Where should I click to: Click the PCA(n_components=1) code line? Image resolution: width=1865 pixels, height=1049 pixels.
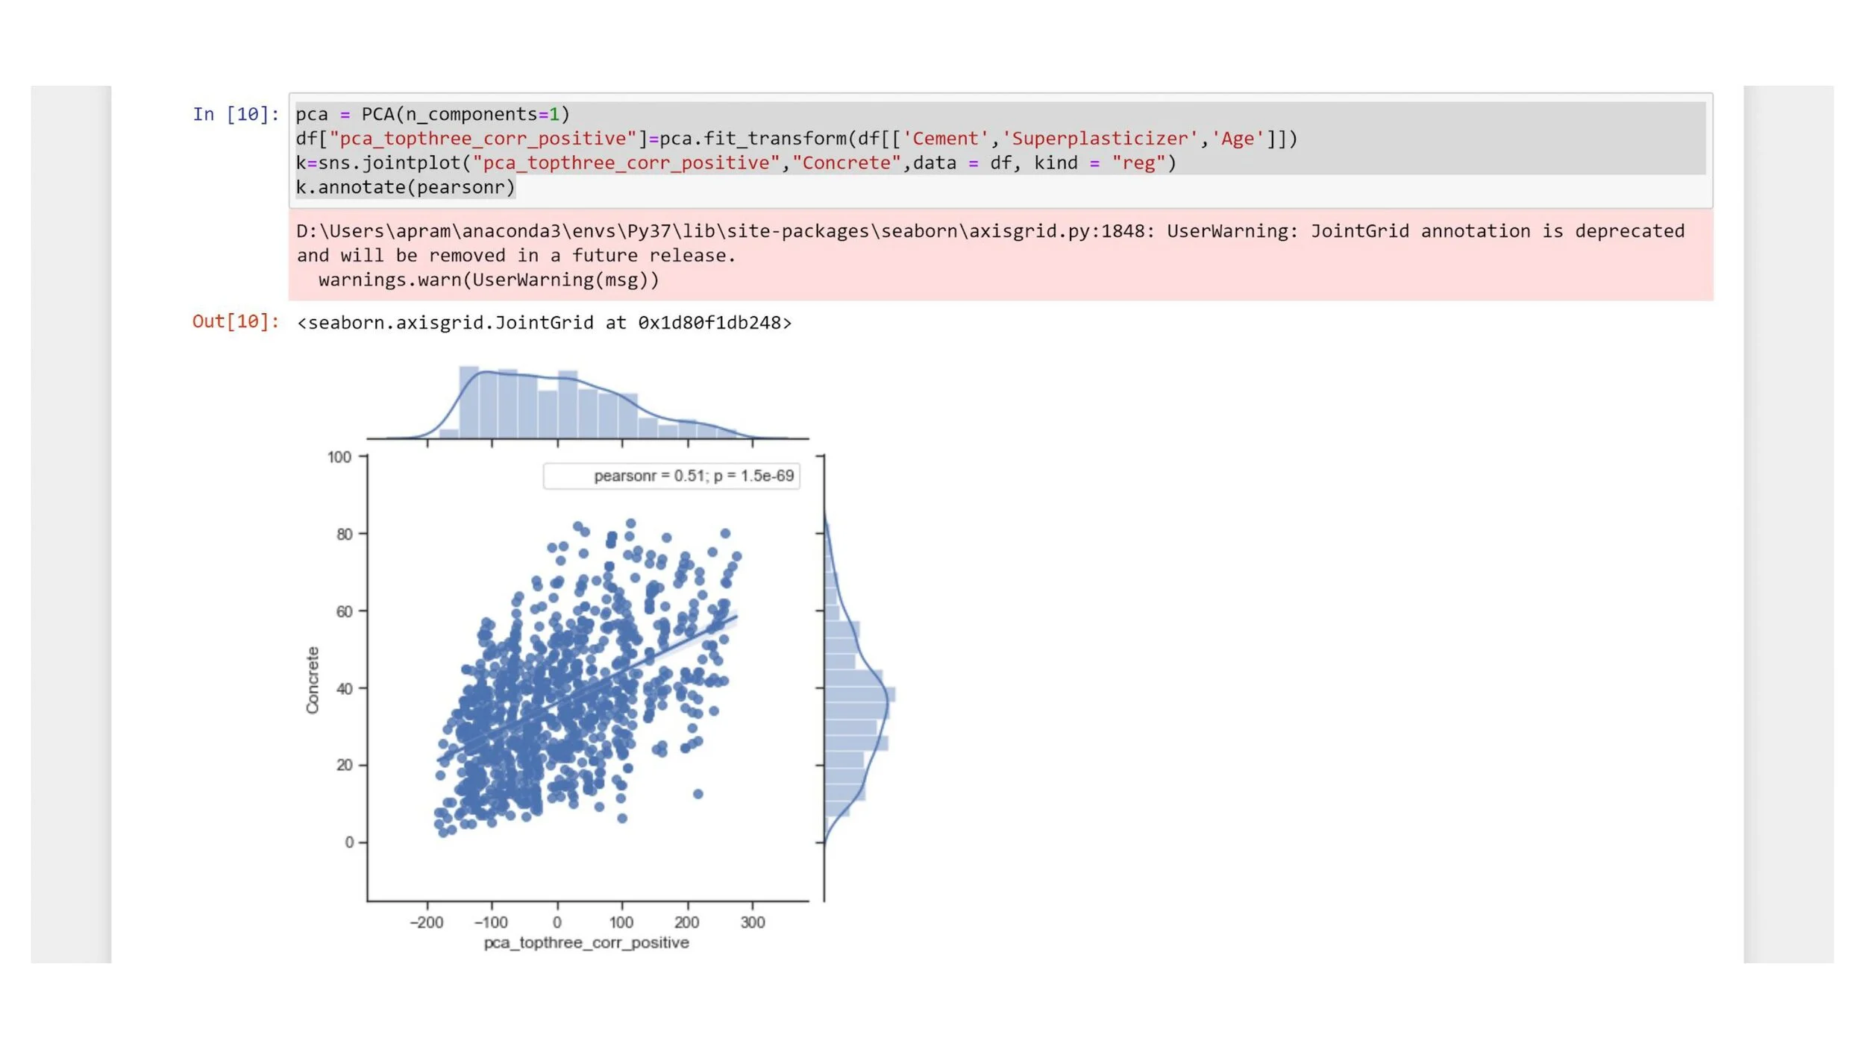click(432, 114)
